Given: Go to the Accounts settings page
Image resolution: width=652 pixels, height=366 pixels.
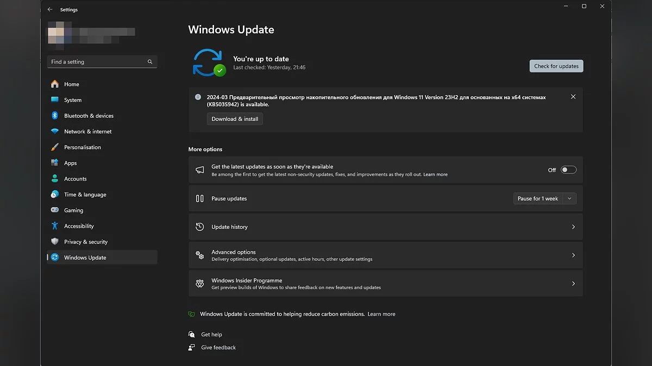Looking at the screenshot, I should tap(75, 179).
